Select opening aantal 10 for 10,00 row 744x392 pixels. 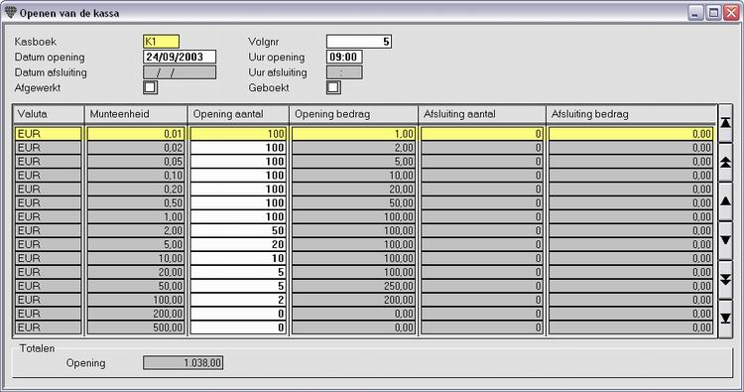238,258
